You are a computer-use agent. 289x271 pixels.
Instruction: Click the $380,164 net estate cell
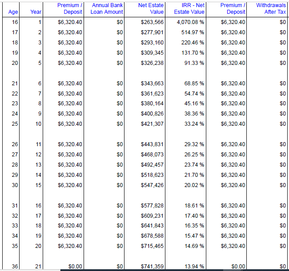(152, 104)
